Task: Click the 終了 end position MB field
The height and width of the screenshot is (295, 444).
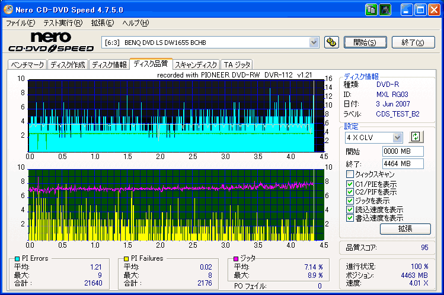Action: [403, 164]
